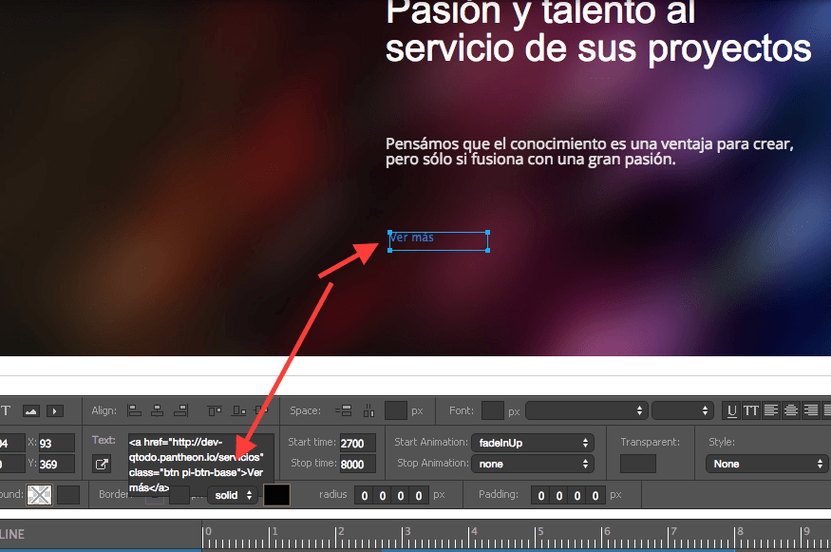
Task: Open the Start Animation fadeInUp dropdown
Action: (x=532, y=443)
